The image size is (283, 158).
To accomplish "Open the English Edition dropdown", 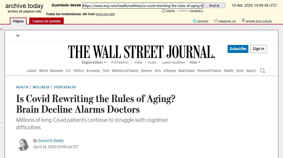I will [x=94, y=63].
